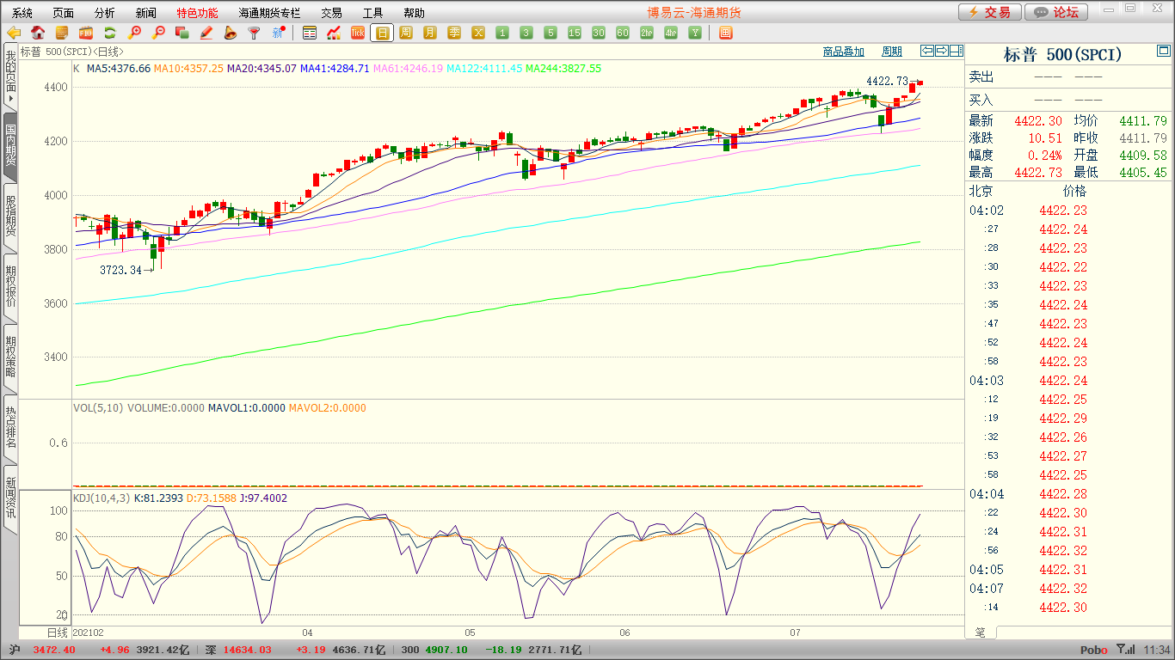Open the 页面 menu
The image size is (1175, 660).
64,13
